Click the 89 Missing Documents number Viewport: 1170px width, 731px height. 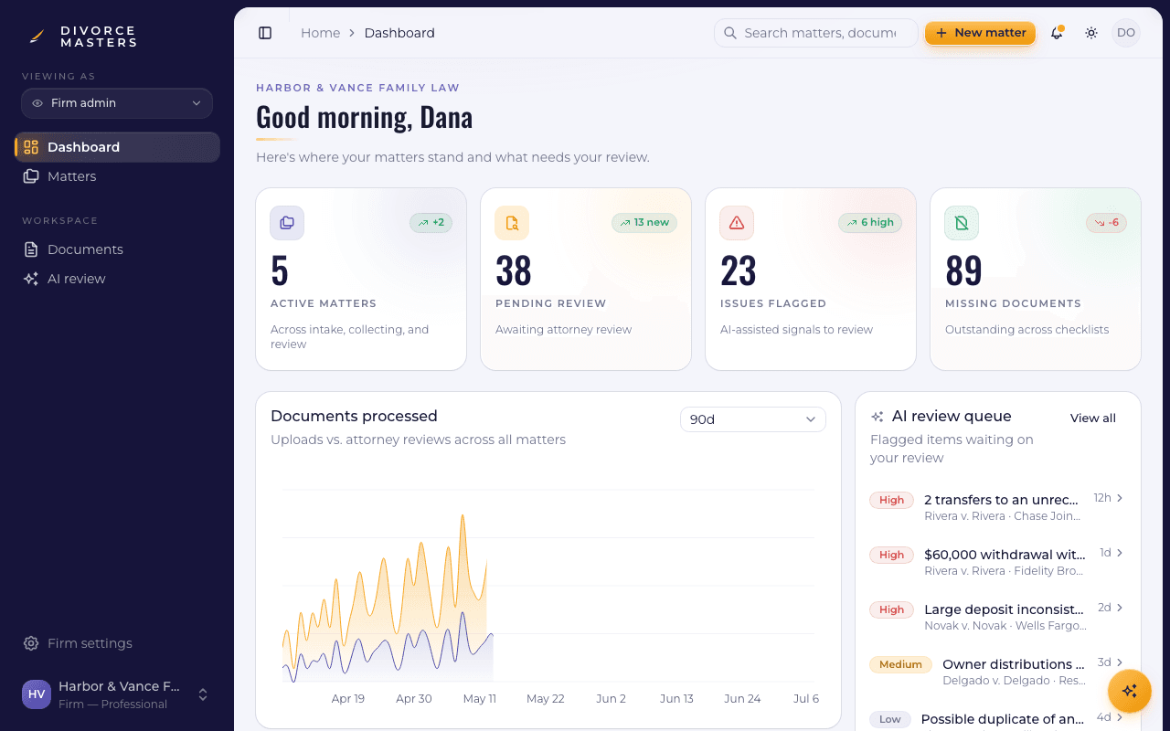(x=963, y=270)
